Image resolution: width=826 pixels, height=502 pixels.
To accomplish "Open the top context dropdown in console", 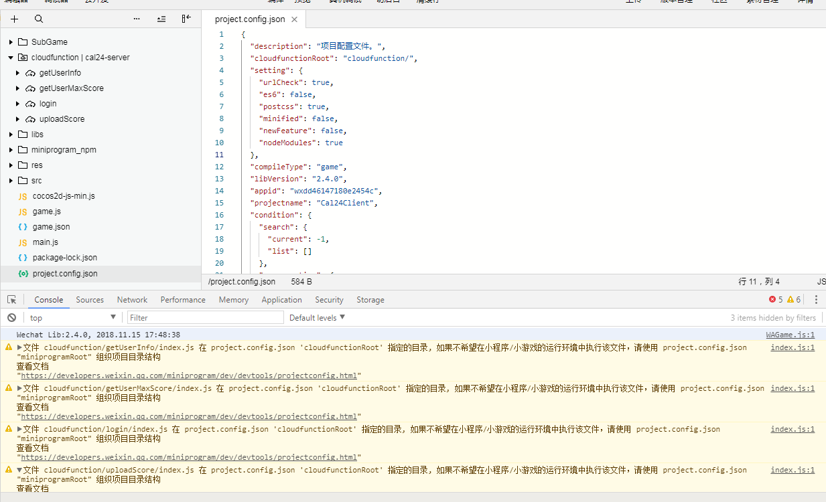I will 72,318.
